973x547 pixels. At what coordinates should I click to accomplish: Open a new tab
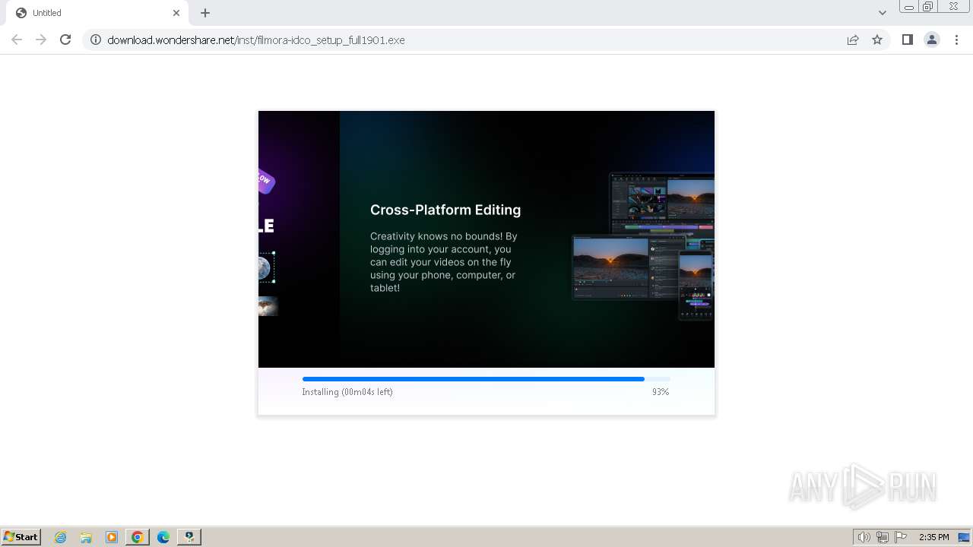click(205, 13)
